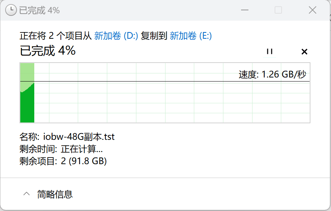
Task: Click the 剩余时间 正在计算 text
Action: click(x=61, y=149)
